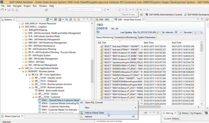The width and height of the screenshot is (209, 123).
Task: Click query table vertical scrollbar thumb
Action: click(x=201, y=48)
